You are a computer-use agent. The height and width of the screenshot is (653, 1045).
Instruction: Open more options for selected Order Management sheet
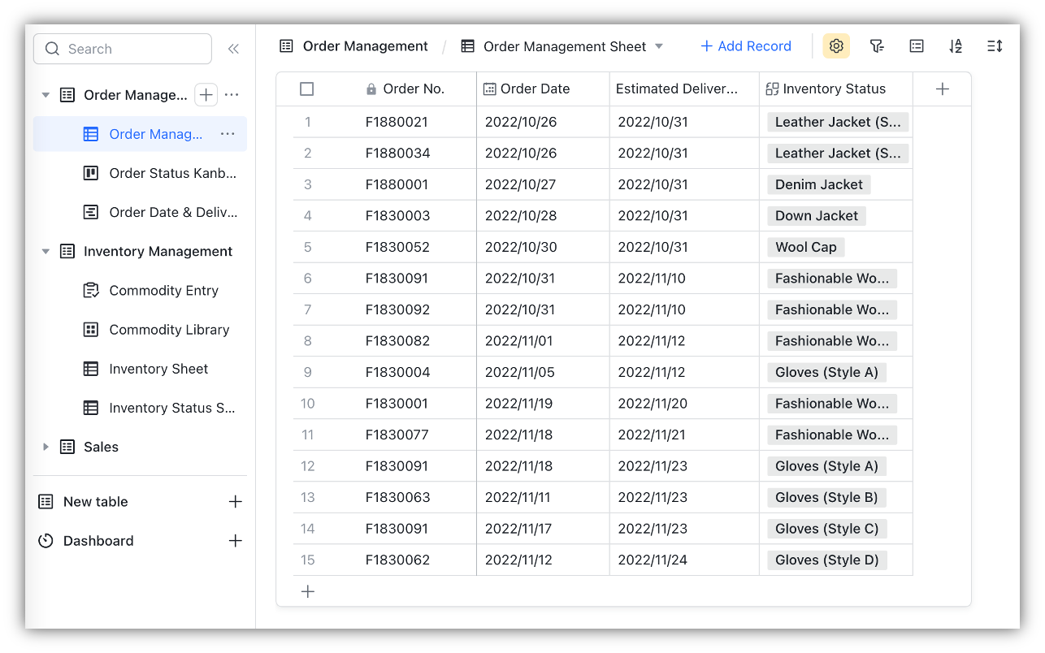pyautogui.click(x=228, y=134)
